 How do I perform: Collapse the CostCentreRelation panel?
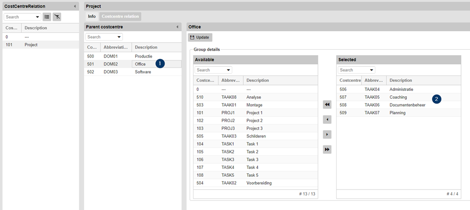(x=75, y=6)
